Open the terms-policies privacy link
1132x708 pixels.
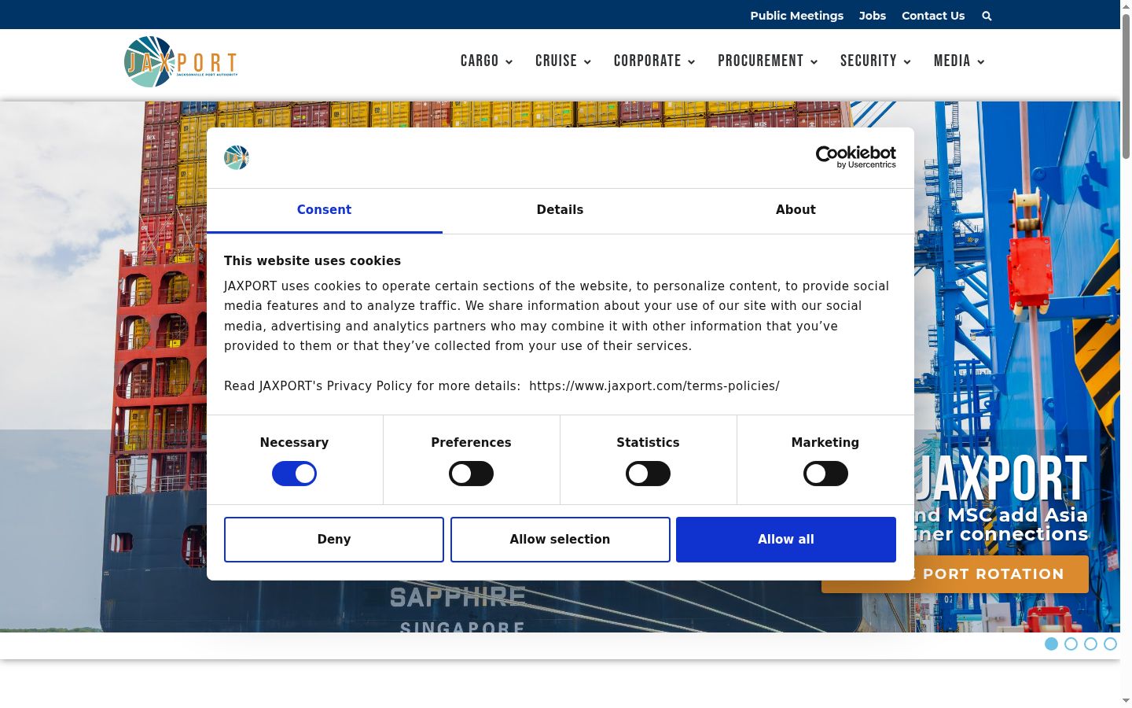654,386
